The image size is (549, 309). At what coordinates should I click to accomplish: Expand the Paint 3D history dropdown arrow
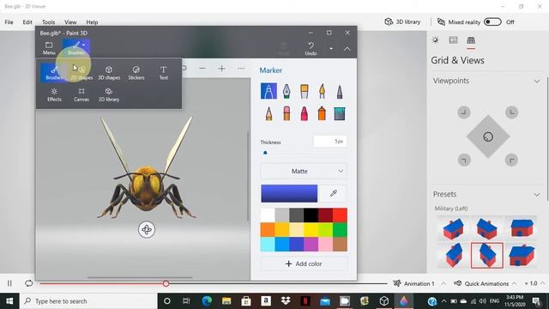click(x=331, y=49)
